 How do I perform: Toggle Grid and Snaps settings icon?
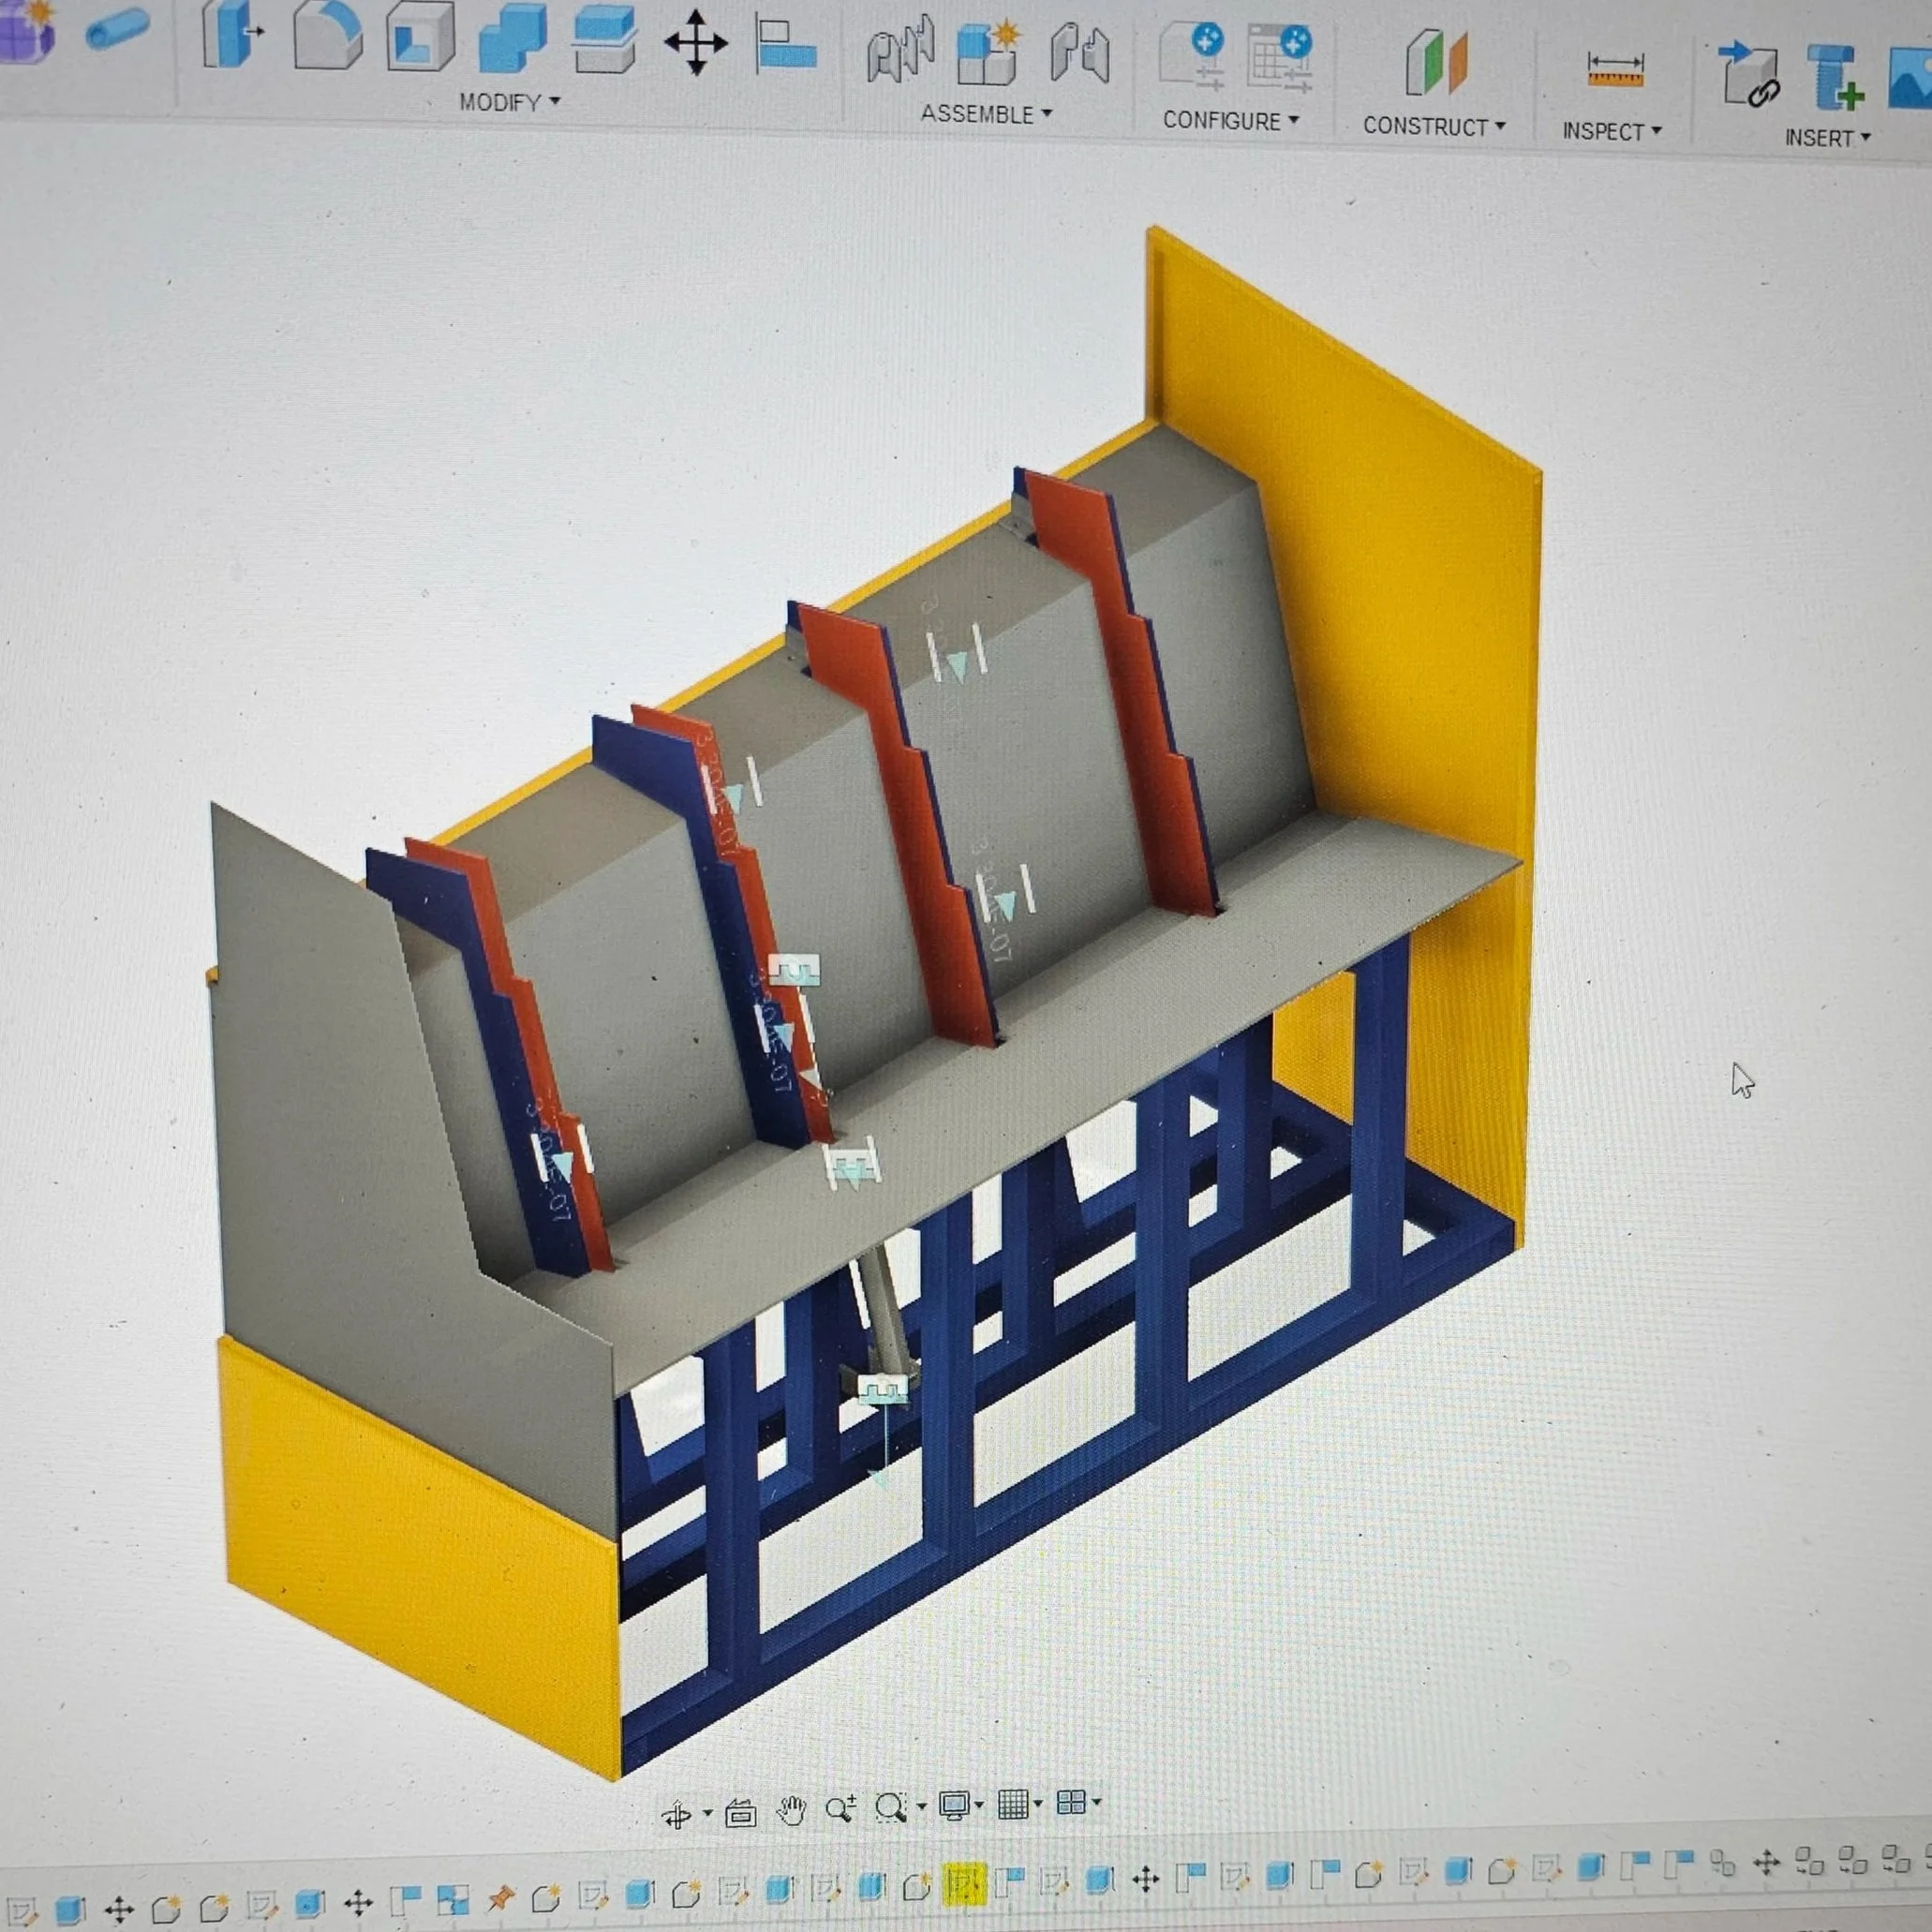1013,1804
